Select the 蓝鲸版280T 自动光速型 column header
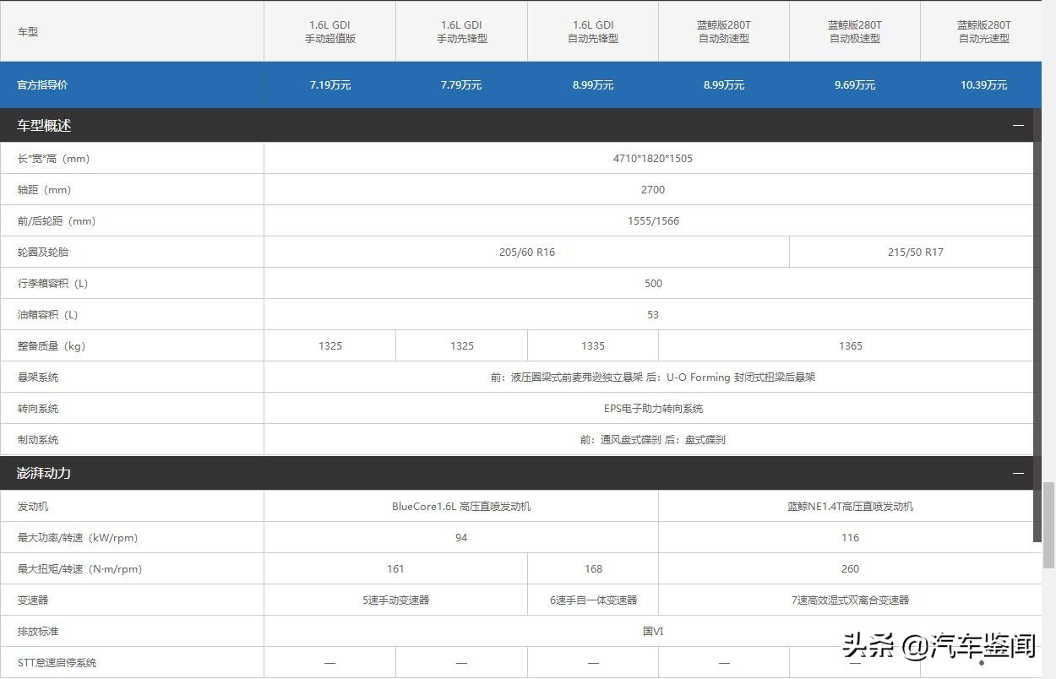Viewport: 1056px width, 679px height. click(983, 31)
